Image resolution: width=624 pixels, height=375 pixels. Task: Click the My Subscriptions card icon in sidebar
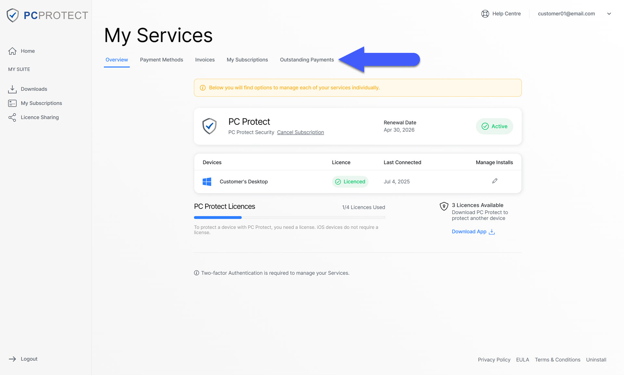click(x=12, y=103)
